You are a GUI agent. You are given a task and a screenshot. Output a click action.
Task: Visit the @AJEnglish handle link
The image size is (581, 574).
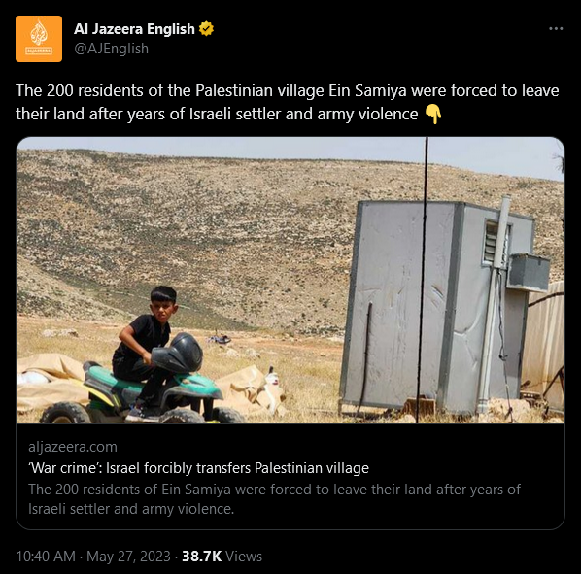(x=111, y=49)
